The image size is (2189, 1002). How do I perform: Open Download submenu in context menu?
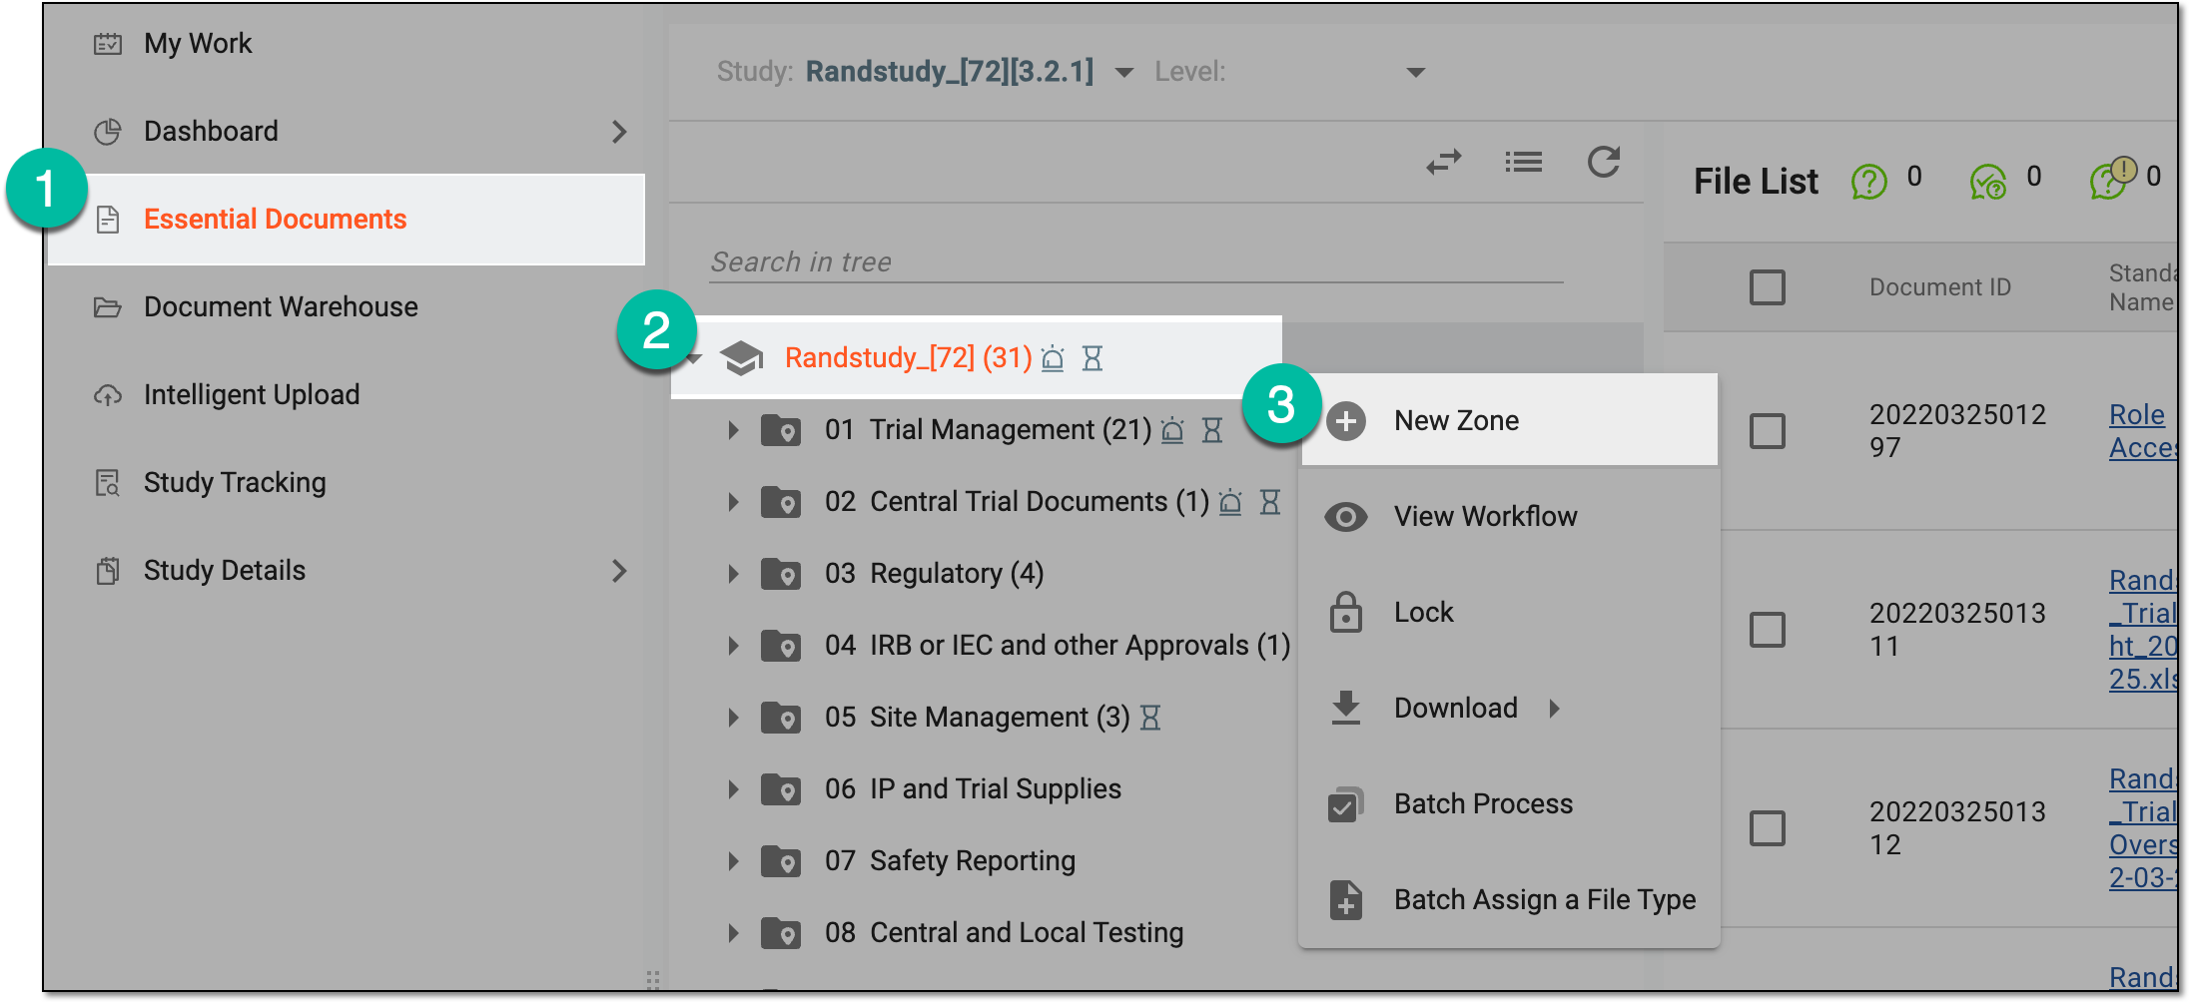(1510, 709)
